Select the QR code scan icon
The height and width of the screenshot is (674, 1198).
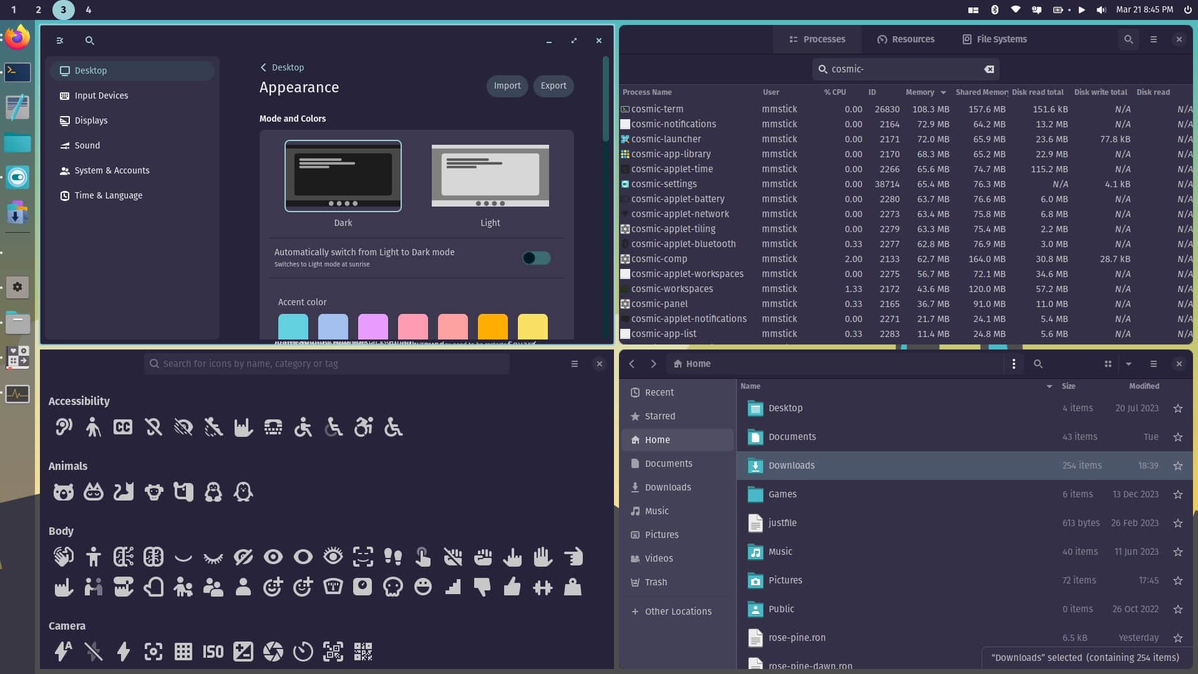click(x=333, y=652)
